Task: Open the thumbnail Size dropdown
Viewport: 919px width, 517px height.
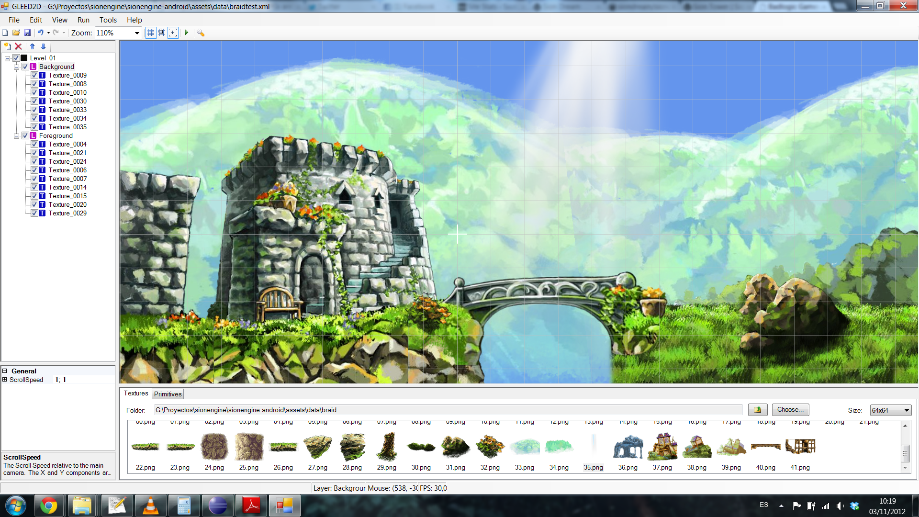Action: 907,410
